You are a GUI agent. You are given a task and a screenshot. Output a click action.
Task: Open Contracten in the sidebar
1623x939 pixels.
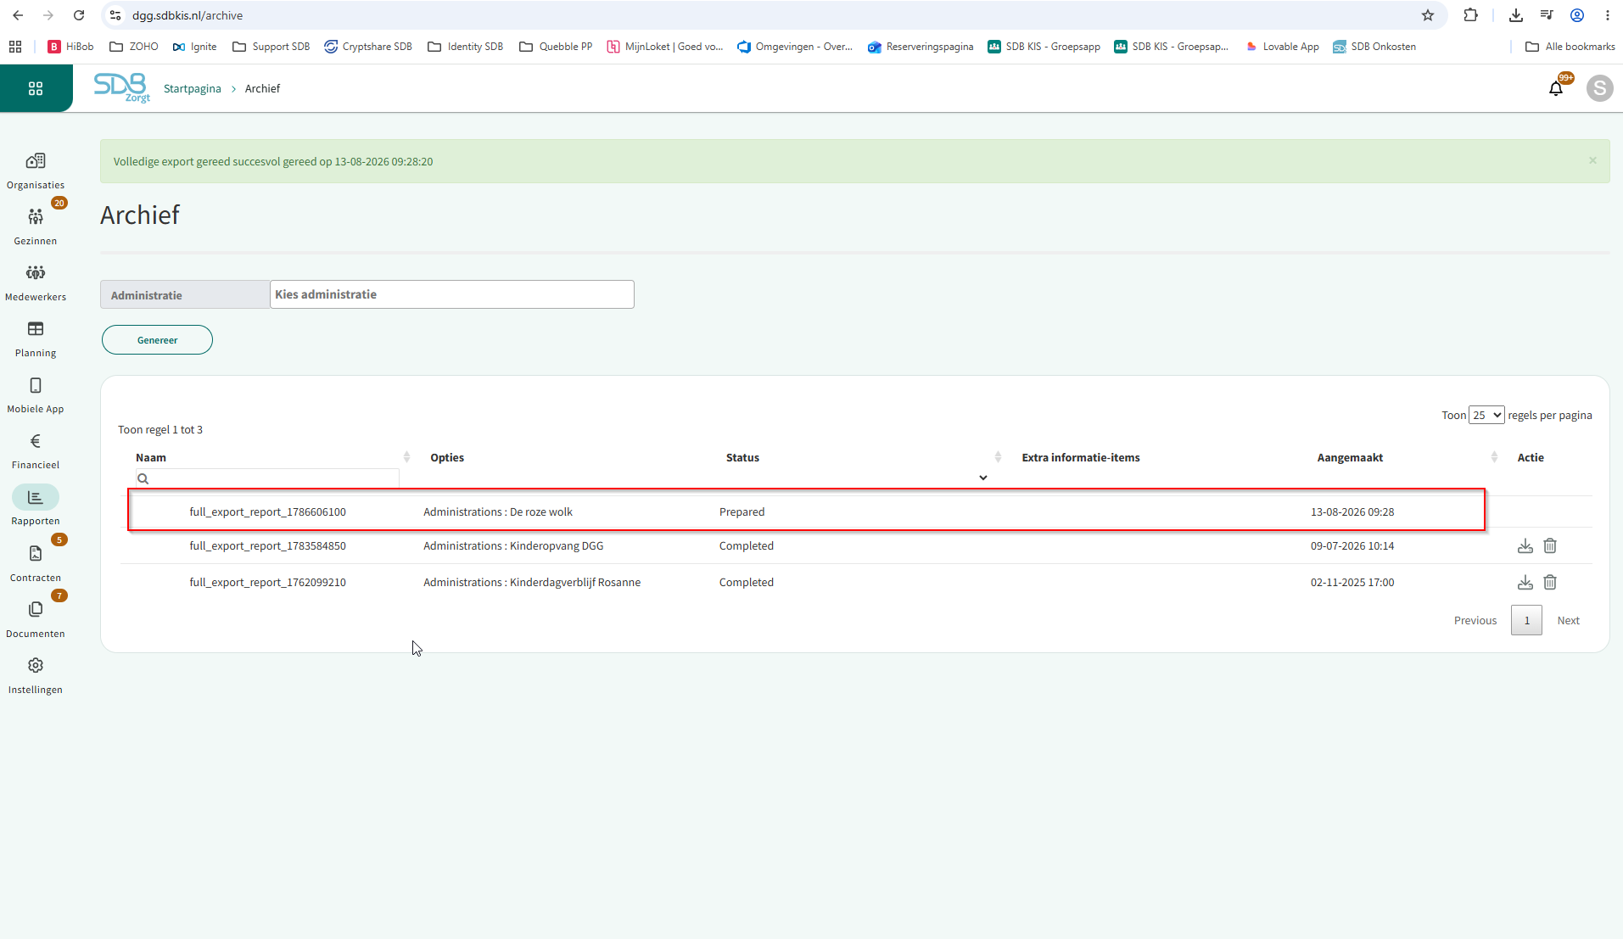point(36,563)
